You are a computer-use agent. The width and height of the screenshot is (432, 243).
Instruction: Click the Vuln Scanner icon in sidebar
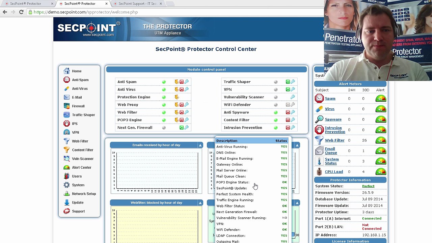[66, 159]
